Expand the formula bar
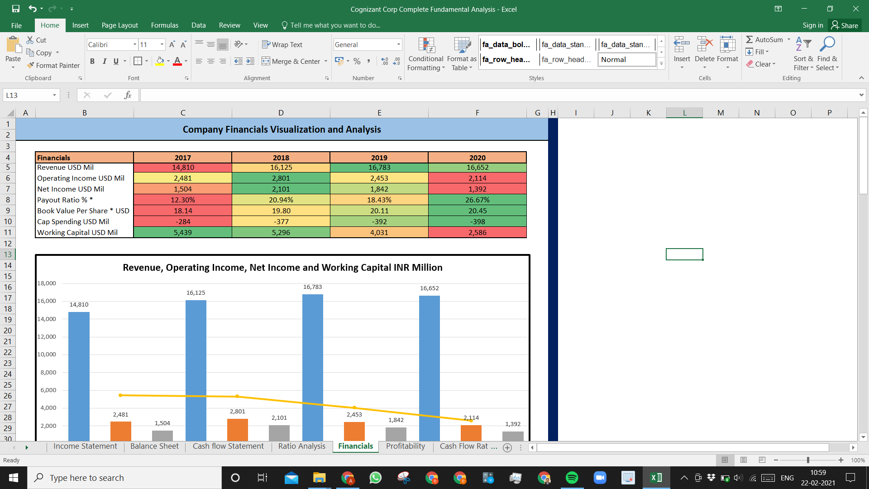 (861, 95)
